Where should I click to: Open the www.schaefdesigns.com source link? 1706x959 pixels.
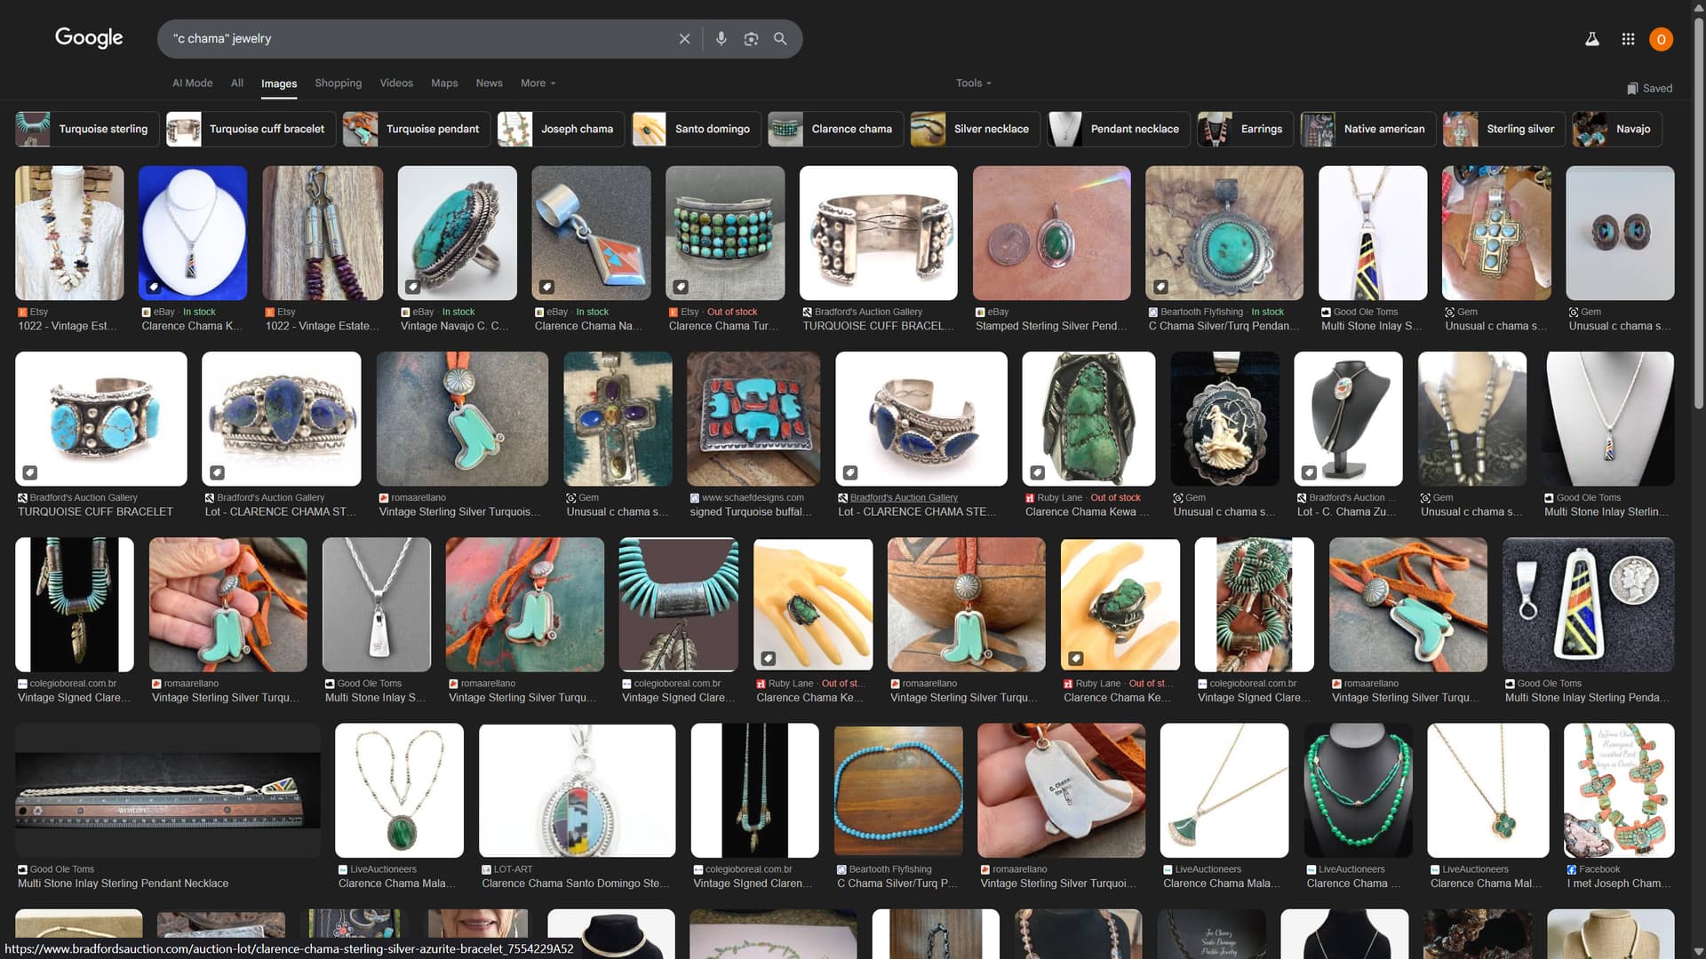753,498
